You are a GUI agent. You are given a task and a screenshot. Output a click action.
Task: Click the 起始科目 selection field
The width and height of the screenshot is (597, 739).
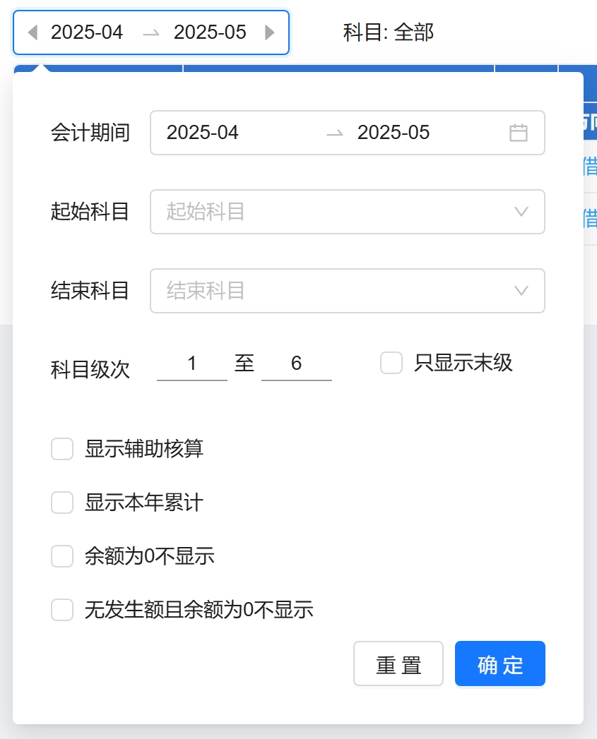coord(332,212)
